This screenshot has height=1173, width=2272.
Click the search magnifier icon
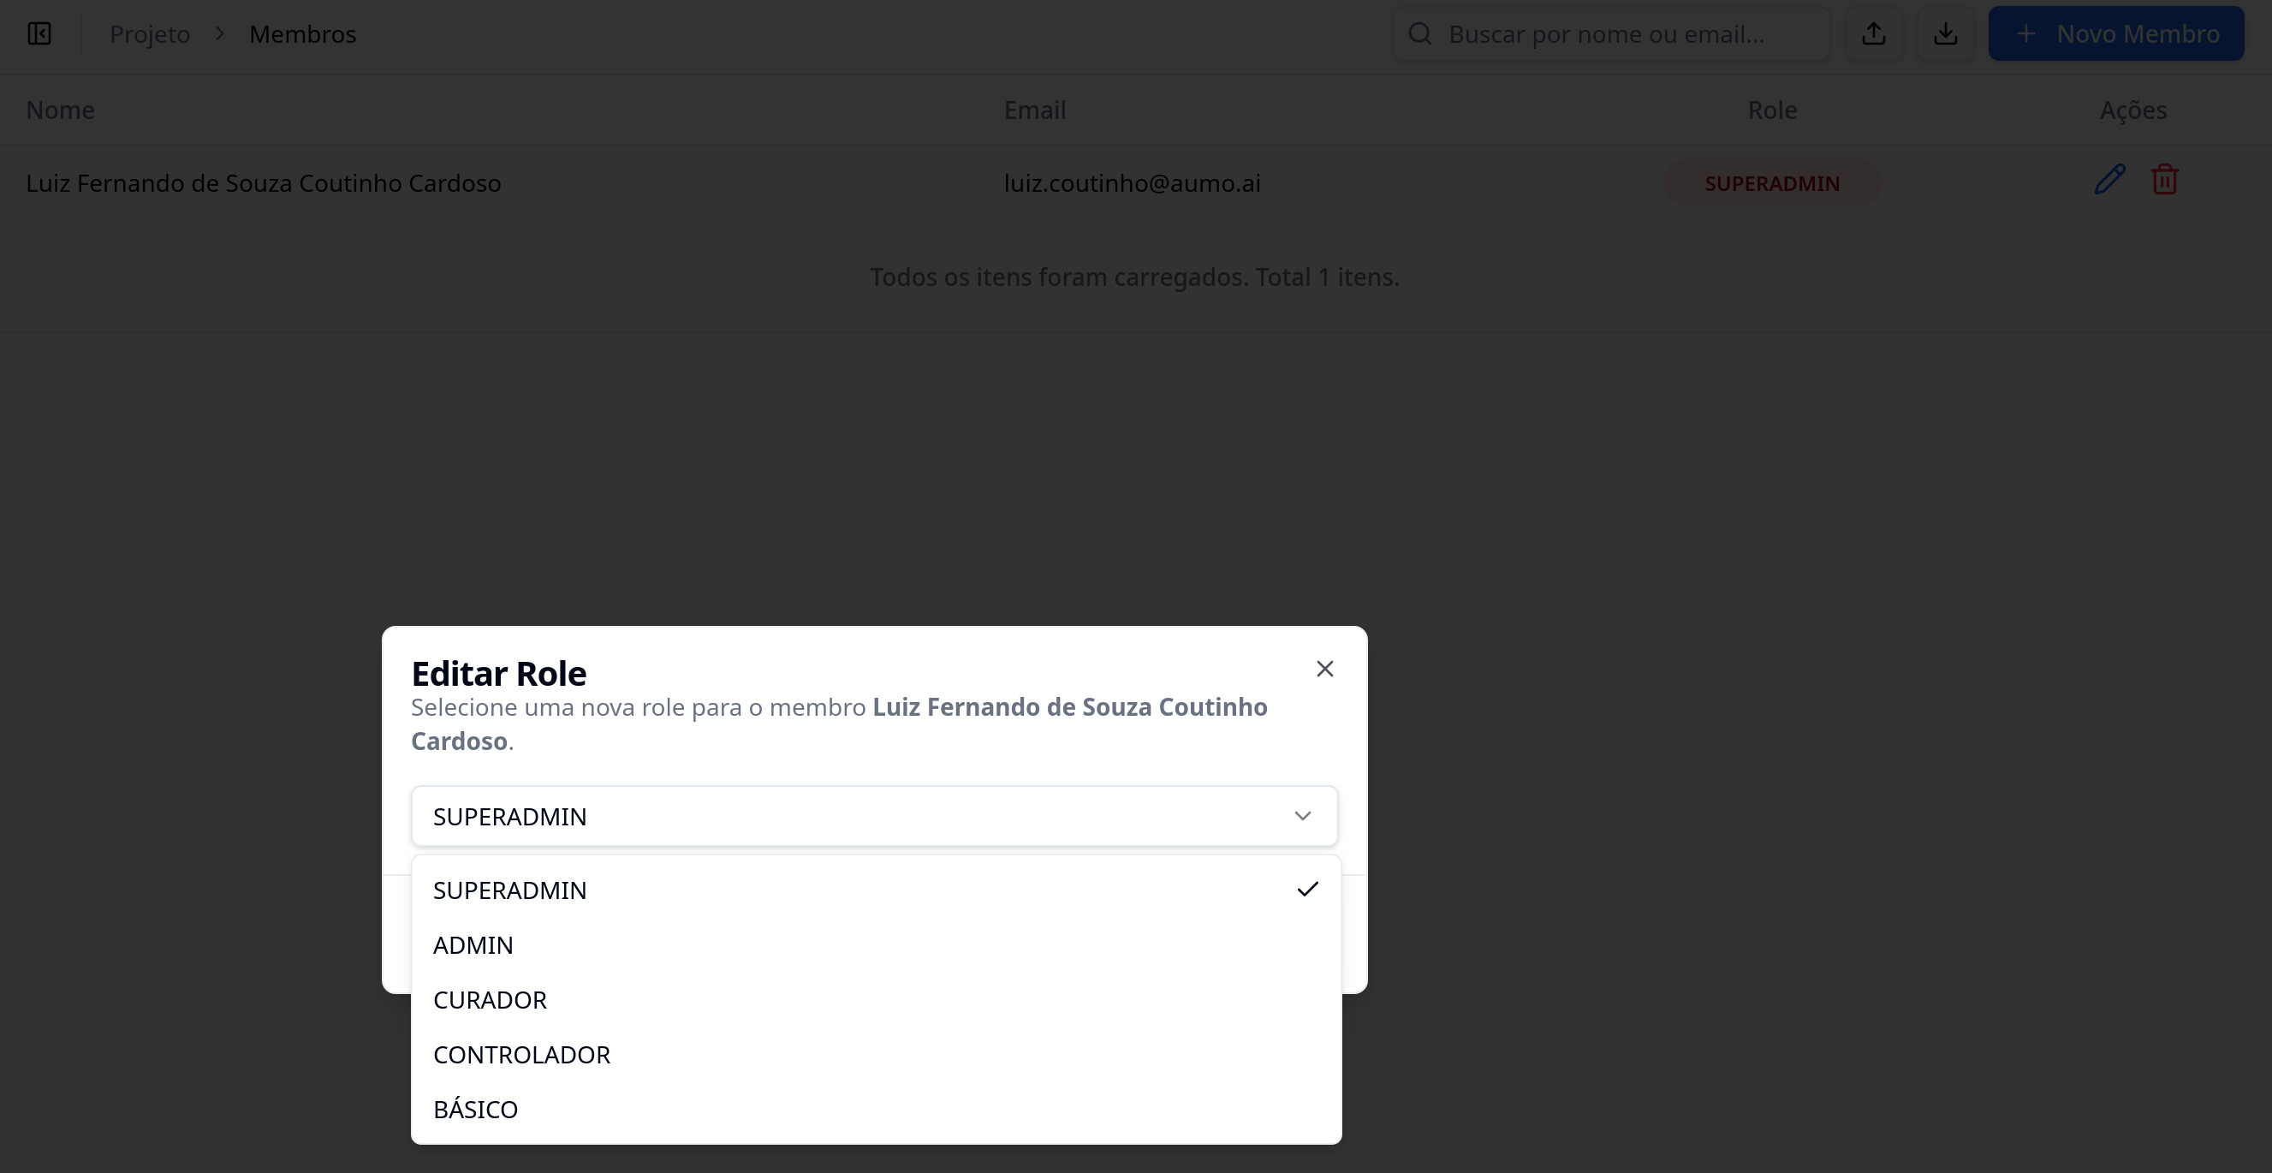click(x=1419, y=33)
